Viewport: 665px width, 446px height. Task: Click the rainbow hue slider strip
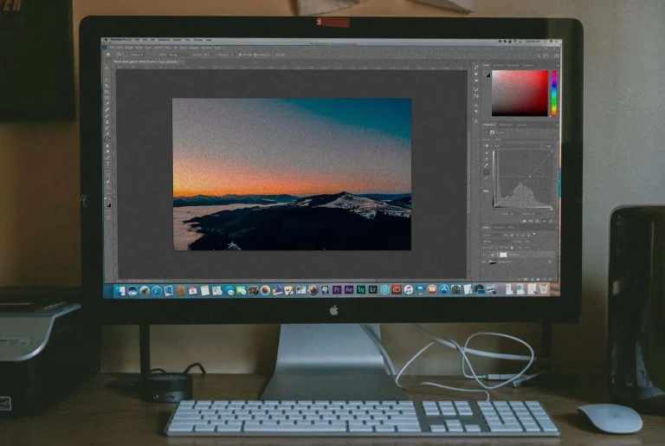point(554,92)
